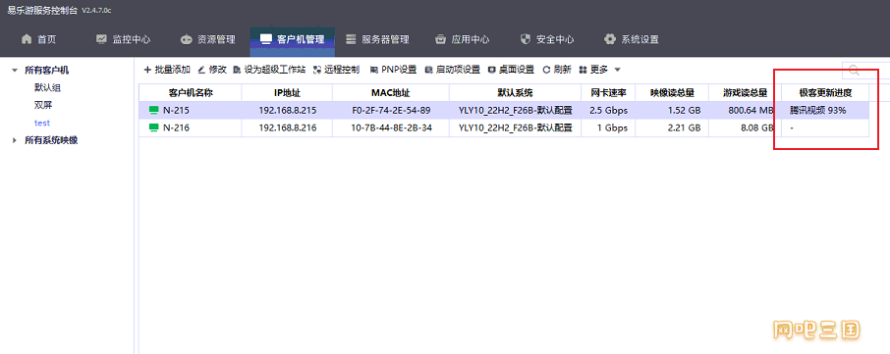Collapse the 所有客户机 tree node
Screen dimensions: 890x354
14,71
